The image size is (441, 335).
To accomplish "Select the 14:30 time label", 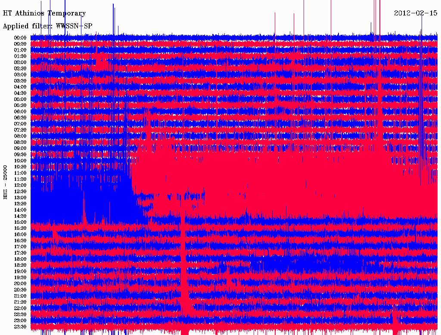I will [x=20, y=216].
